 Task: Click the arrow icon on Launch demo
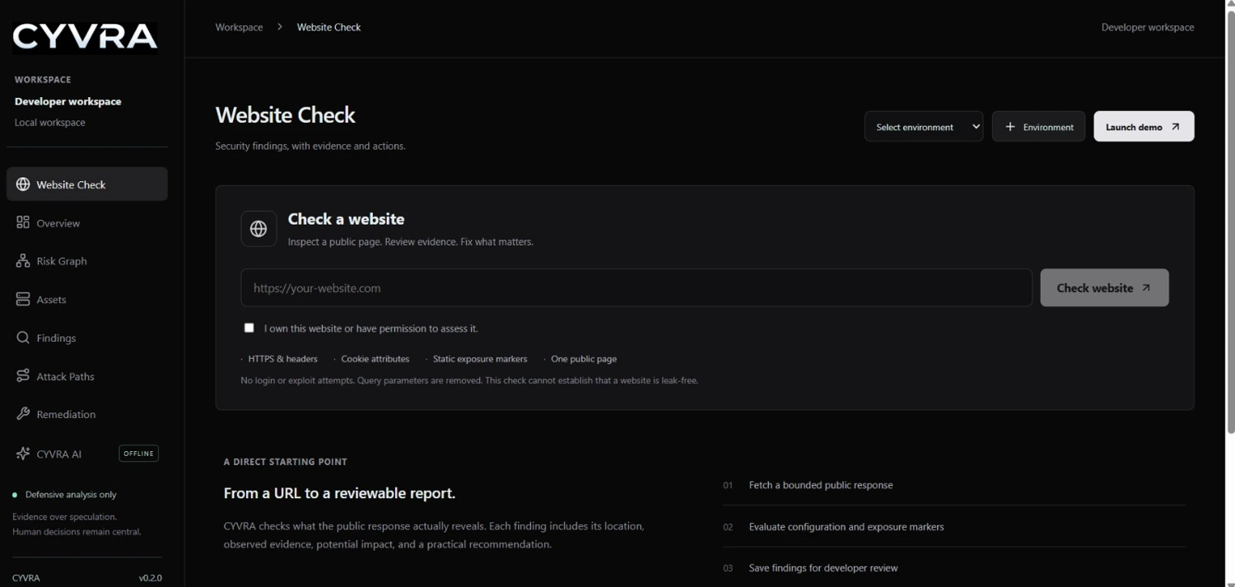pyautogui.click(x=1175, y=127)
